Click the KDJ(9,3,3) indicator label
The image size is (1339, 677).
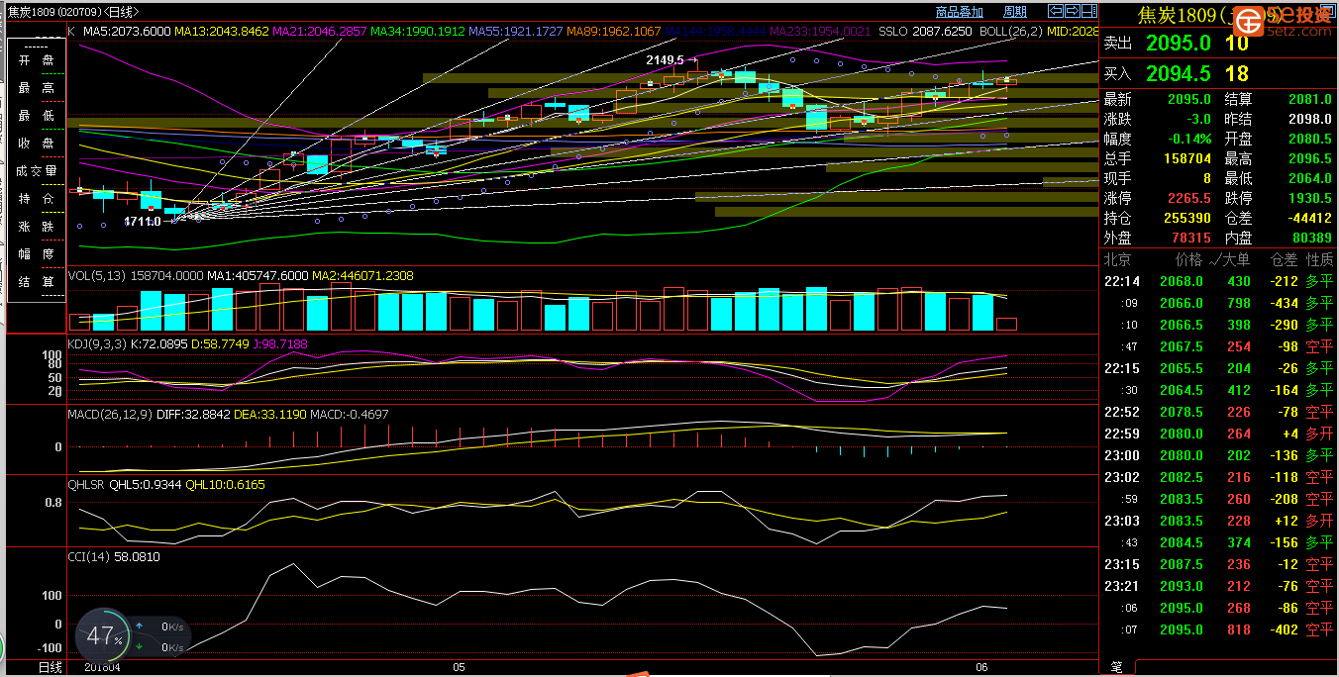[x=98, y=343]
